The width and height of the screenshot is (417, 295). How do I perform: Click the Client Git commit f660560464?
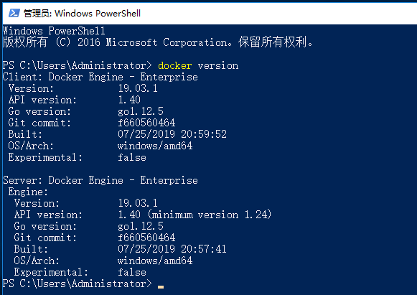click(x=146, y=123)
